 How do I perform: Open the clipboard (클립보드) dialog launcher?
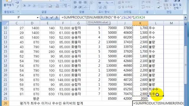pyautogui.click(x=18, y=11)
